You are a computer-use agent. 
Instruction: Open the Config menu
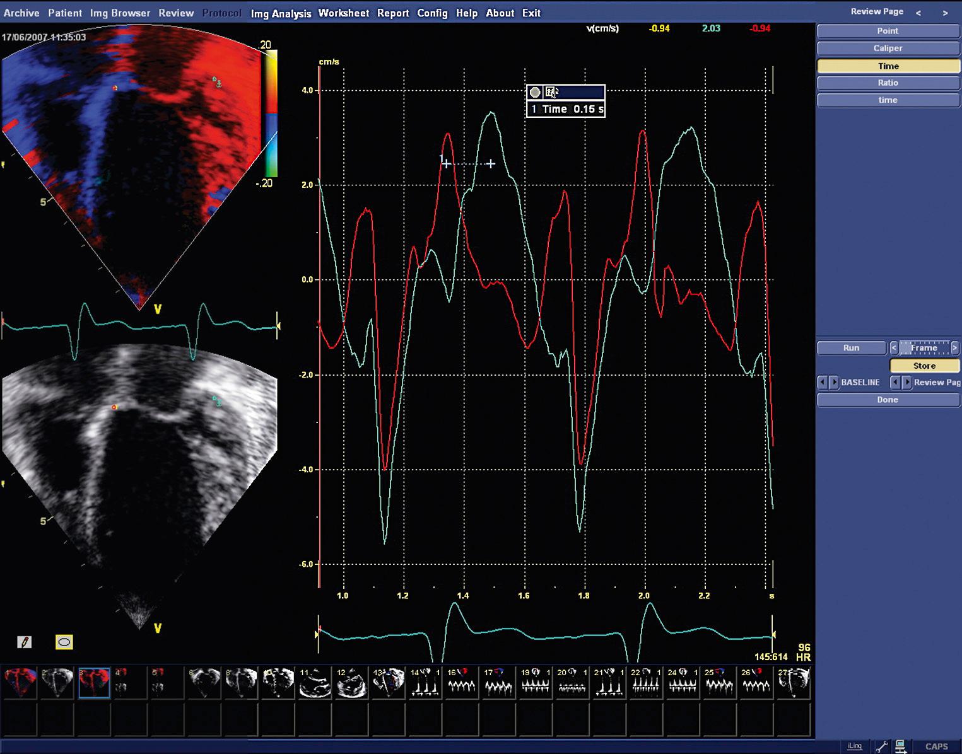(432, 13)
